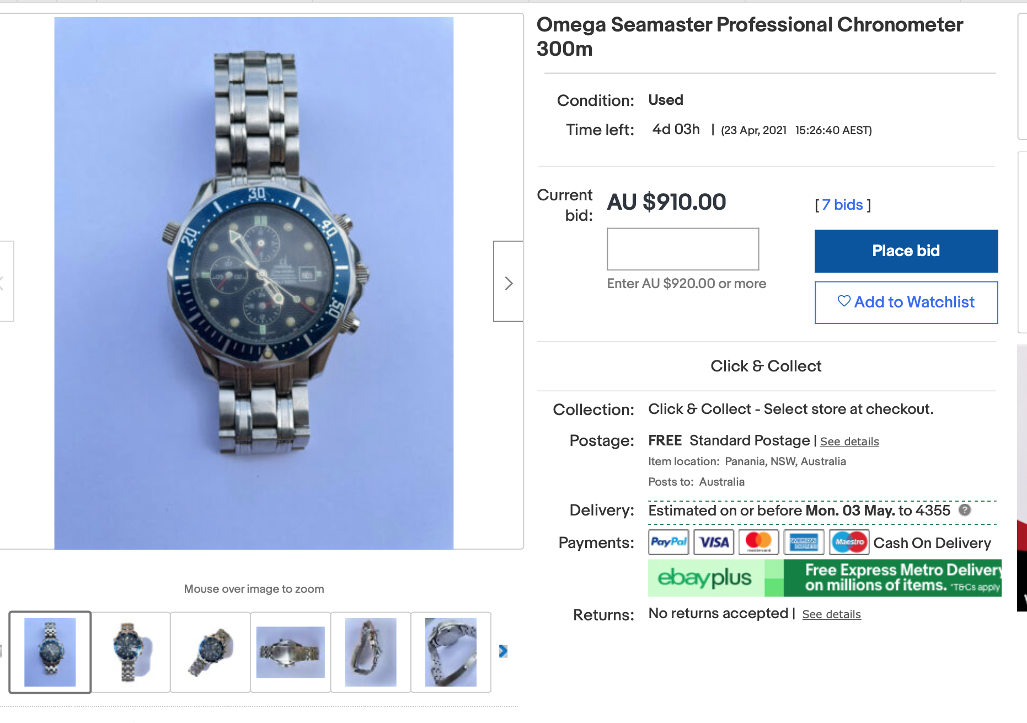The width and height of the screenshot is (1027, 723).
Task: Select the second watch thumbnail
Action: click(131, 652)
